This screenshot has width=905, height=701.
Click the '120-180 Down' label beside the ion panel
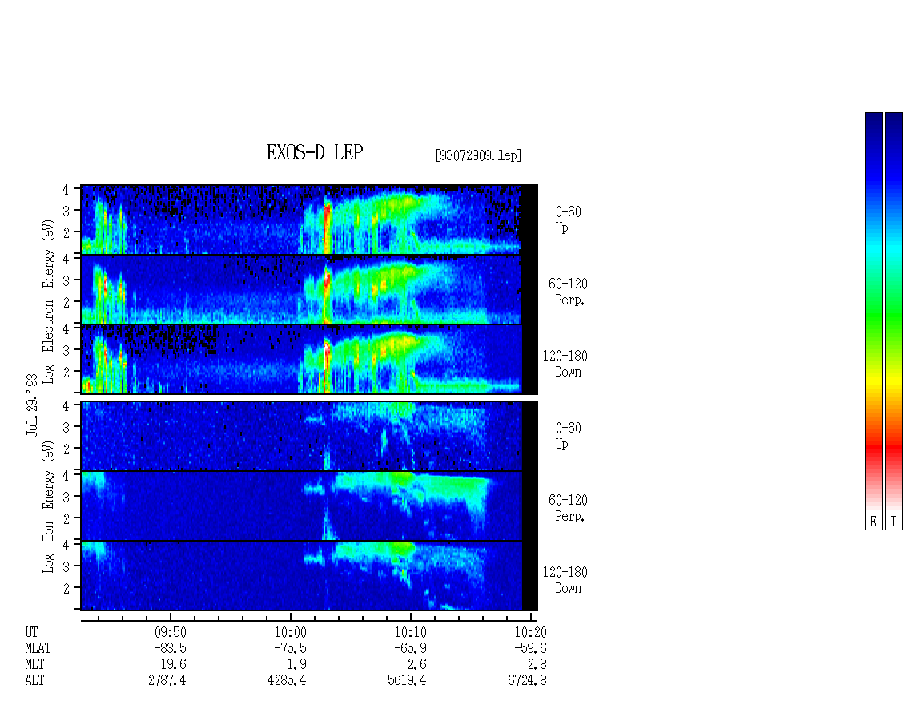pyautogui.click(x=565, y=580)
